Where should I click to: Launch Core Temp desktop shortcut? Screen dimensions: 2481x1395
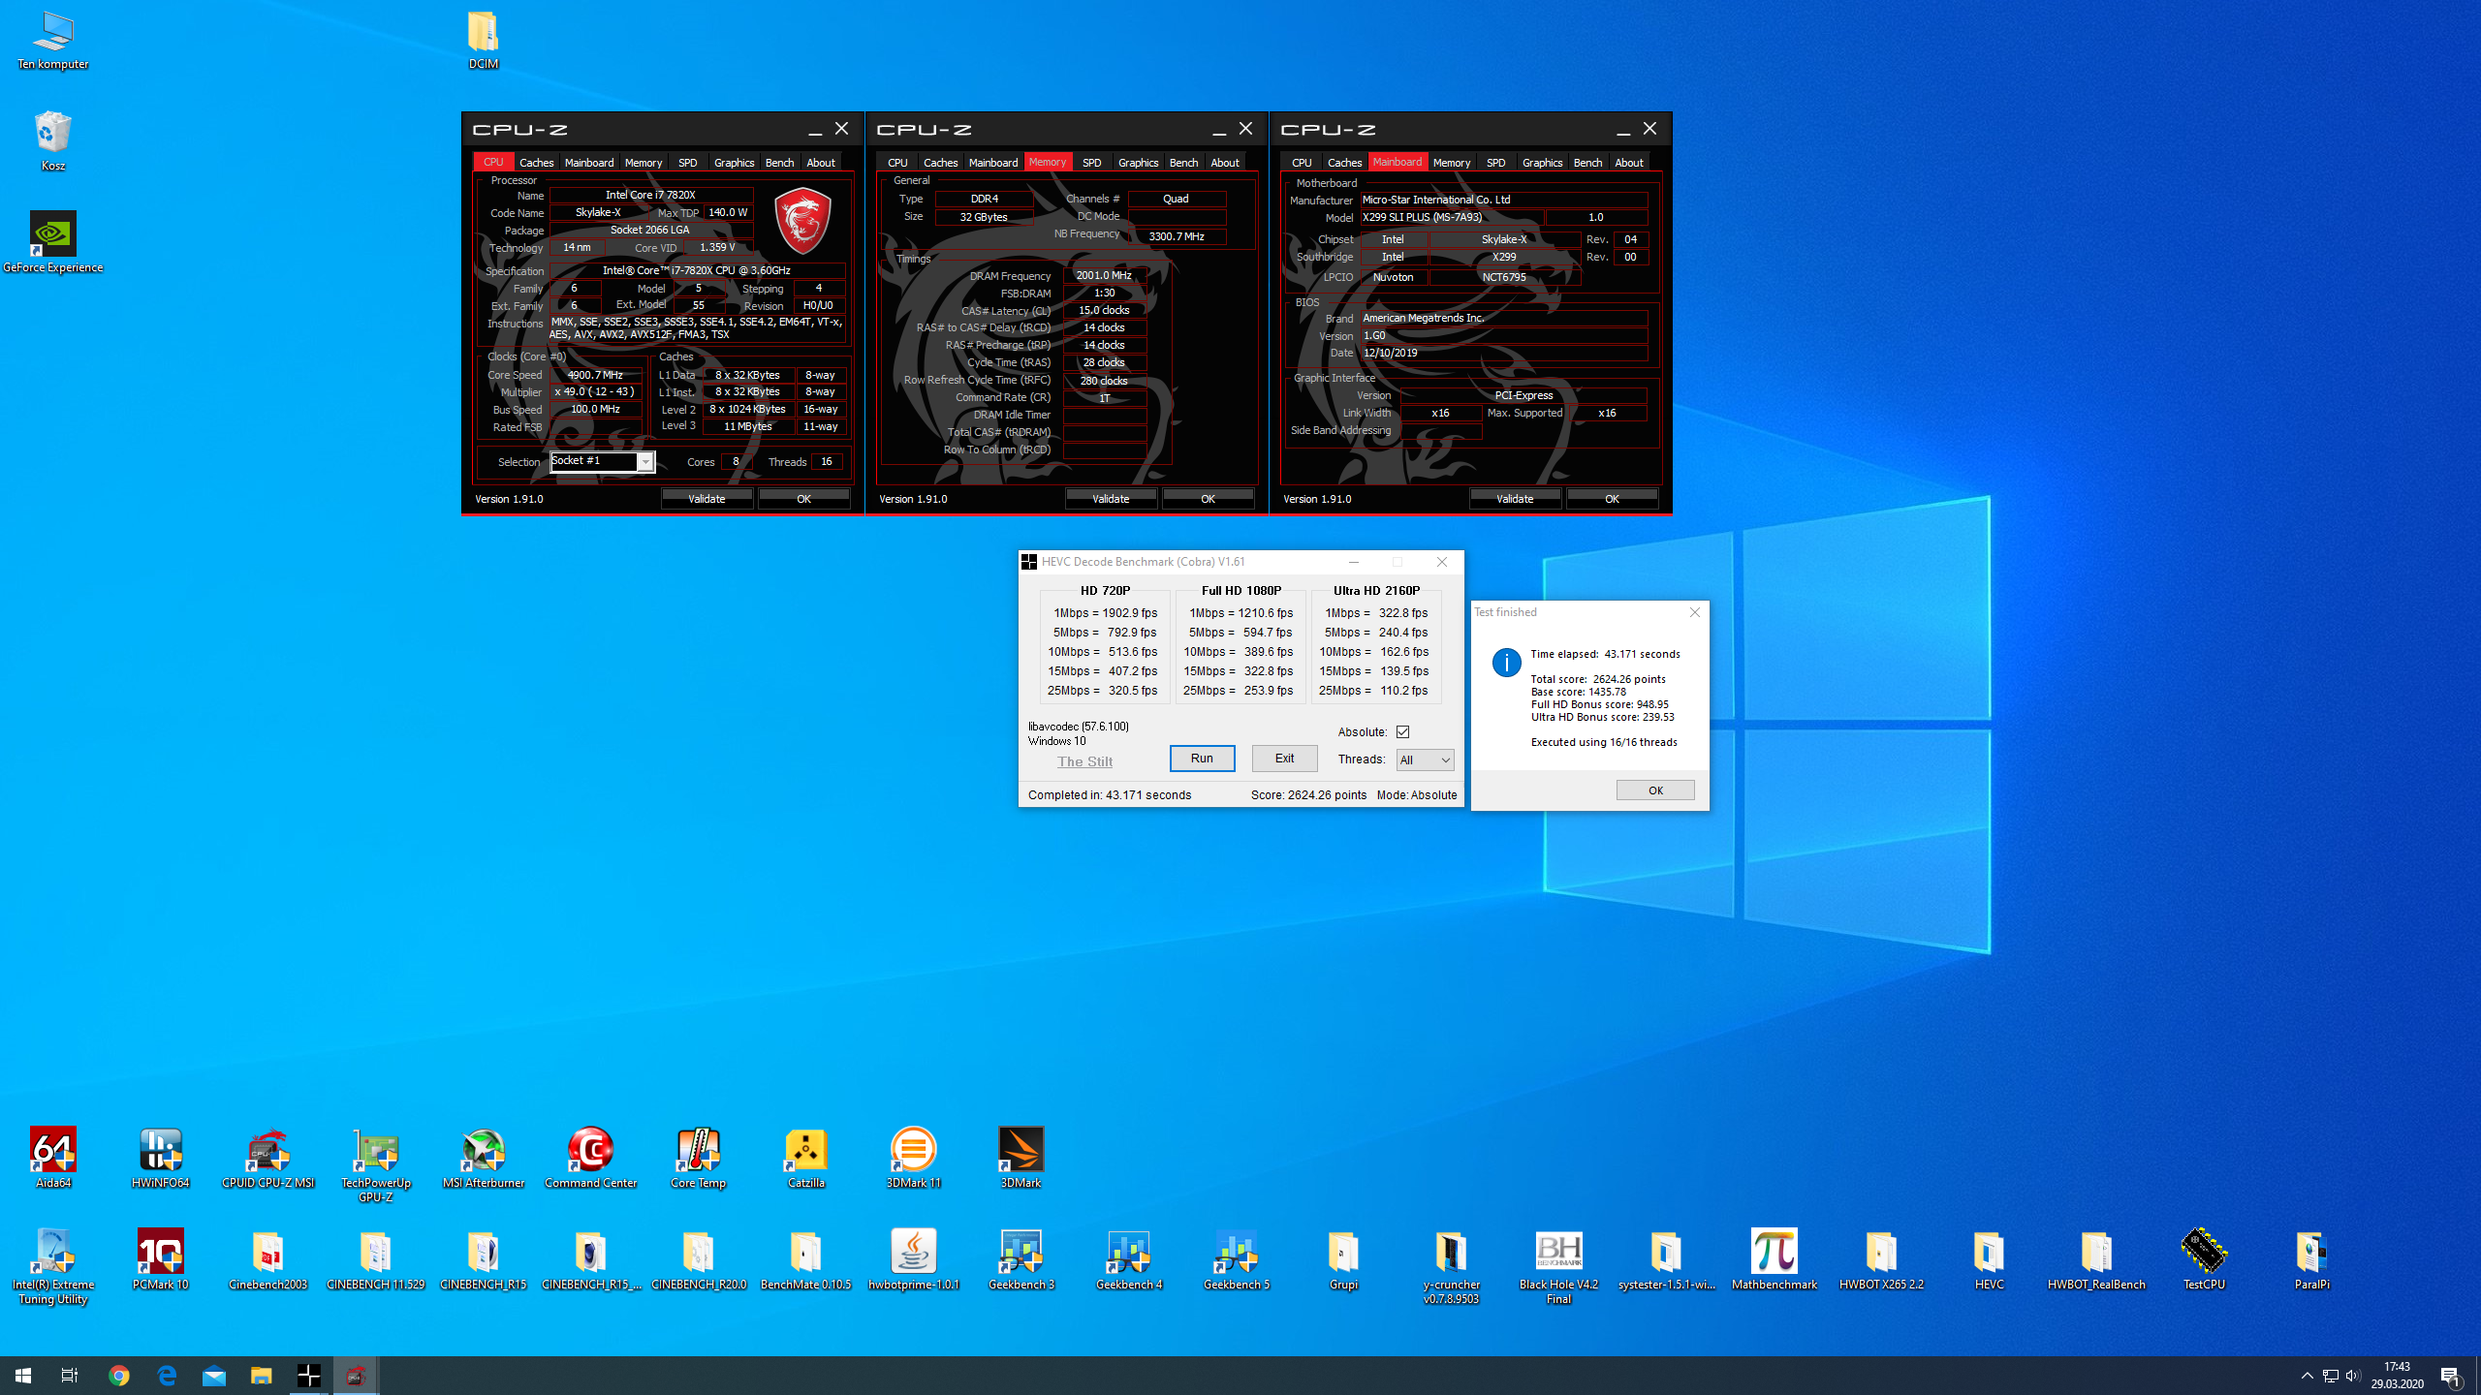click(699, 1158)
